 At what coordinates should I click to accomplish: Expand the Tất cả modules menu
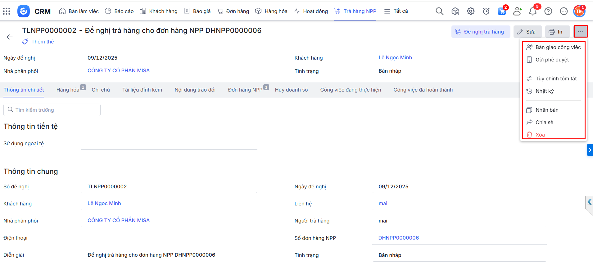(396, 11)
